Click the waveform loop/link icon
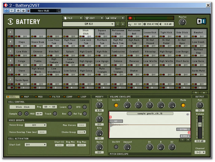 click(188, 114)
